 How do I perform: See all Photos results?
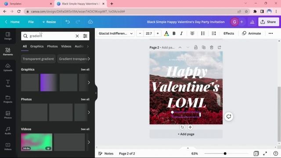[x=85, y=100]
